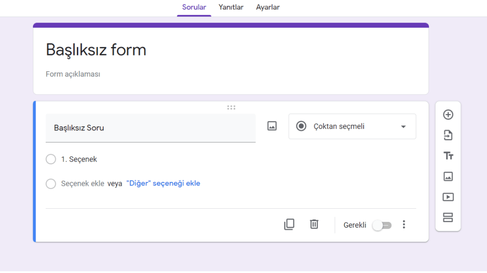
Task: Click the Seçenek ekle radio circle
Action: tap(51, 184)
